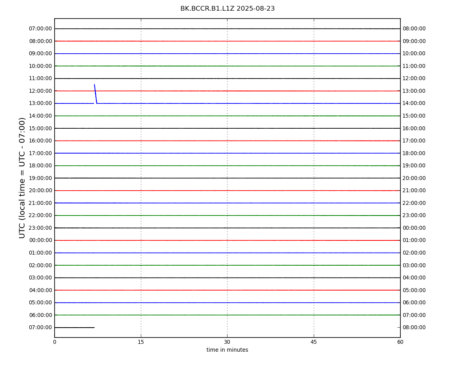The height and width of the screenshot is (375, 455).
Task: Pick right-axis label 09:00:00 on red trace
Action: tap(414, 41)
